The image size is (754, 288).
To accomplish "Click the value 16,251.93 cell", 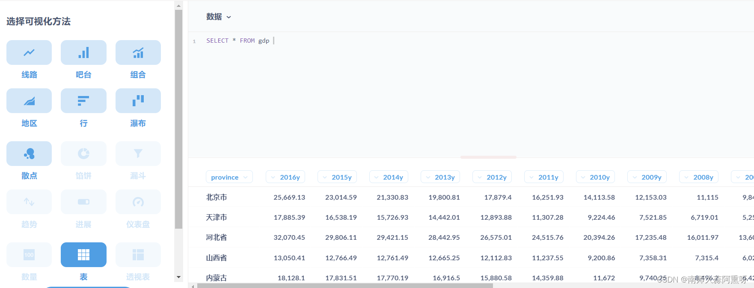I will (548, 197).
